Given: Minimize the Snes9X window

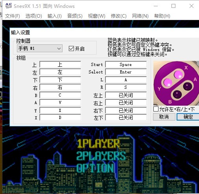Looking at the screenshot, I should (156, 6).
